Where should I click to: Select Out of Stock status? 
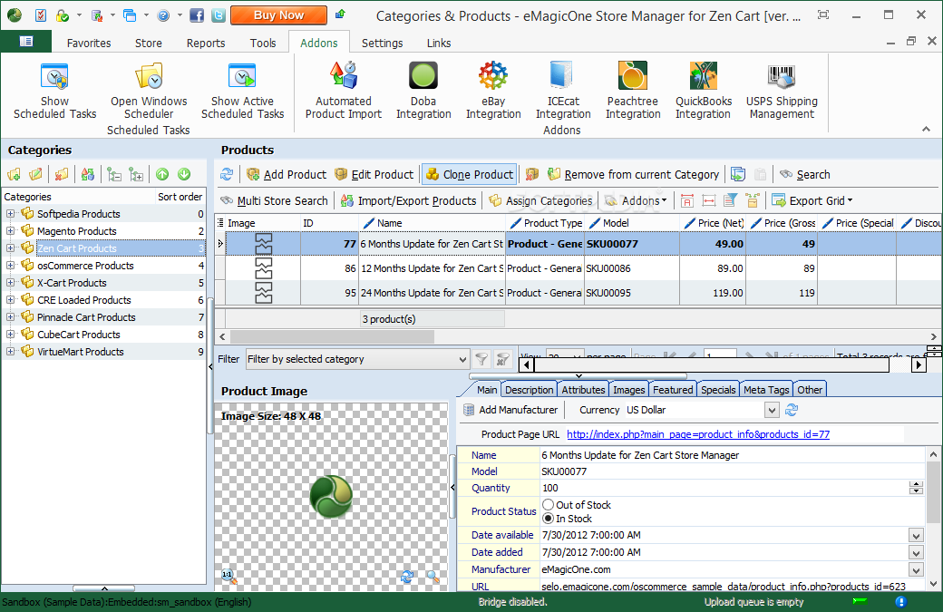pyautogui.click(x=548, y=504)
